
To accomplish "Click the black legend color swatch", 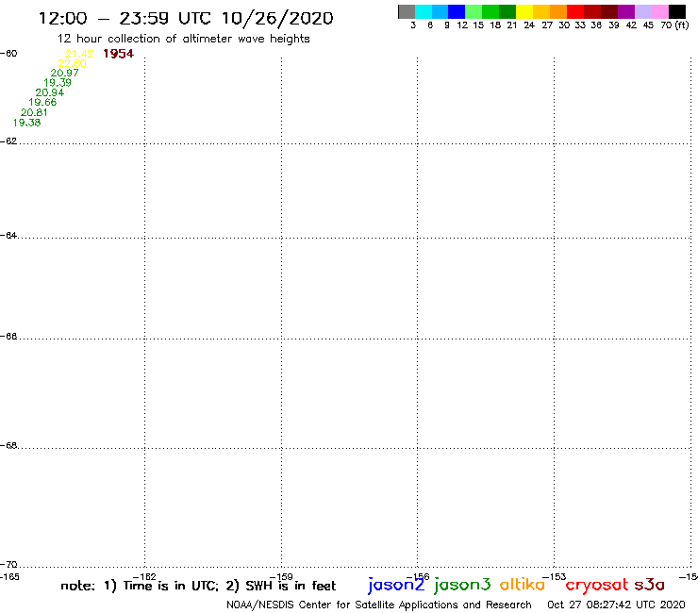I will 677,11.
